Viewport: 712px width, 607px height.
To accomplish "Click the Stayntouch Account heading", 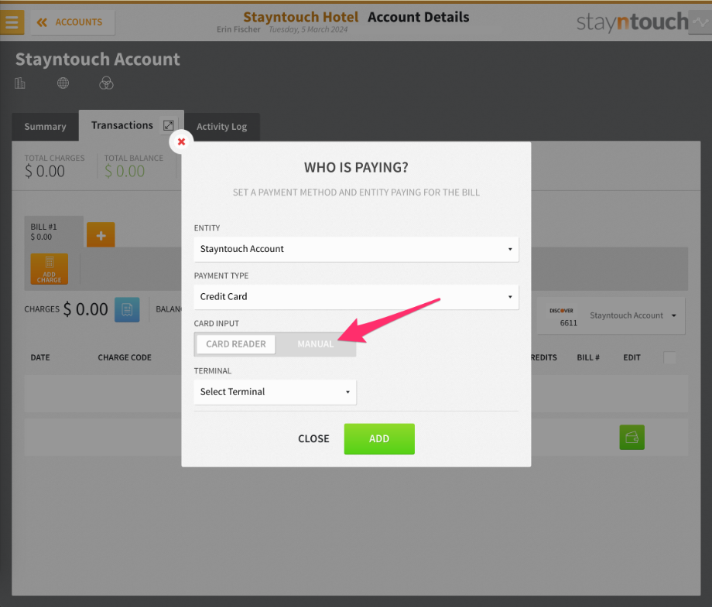I will (x=98, y=60).
